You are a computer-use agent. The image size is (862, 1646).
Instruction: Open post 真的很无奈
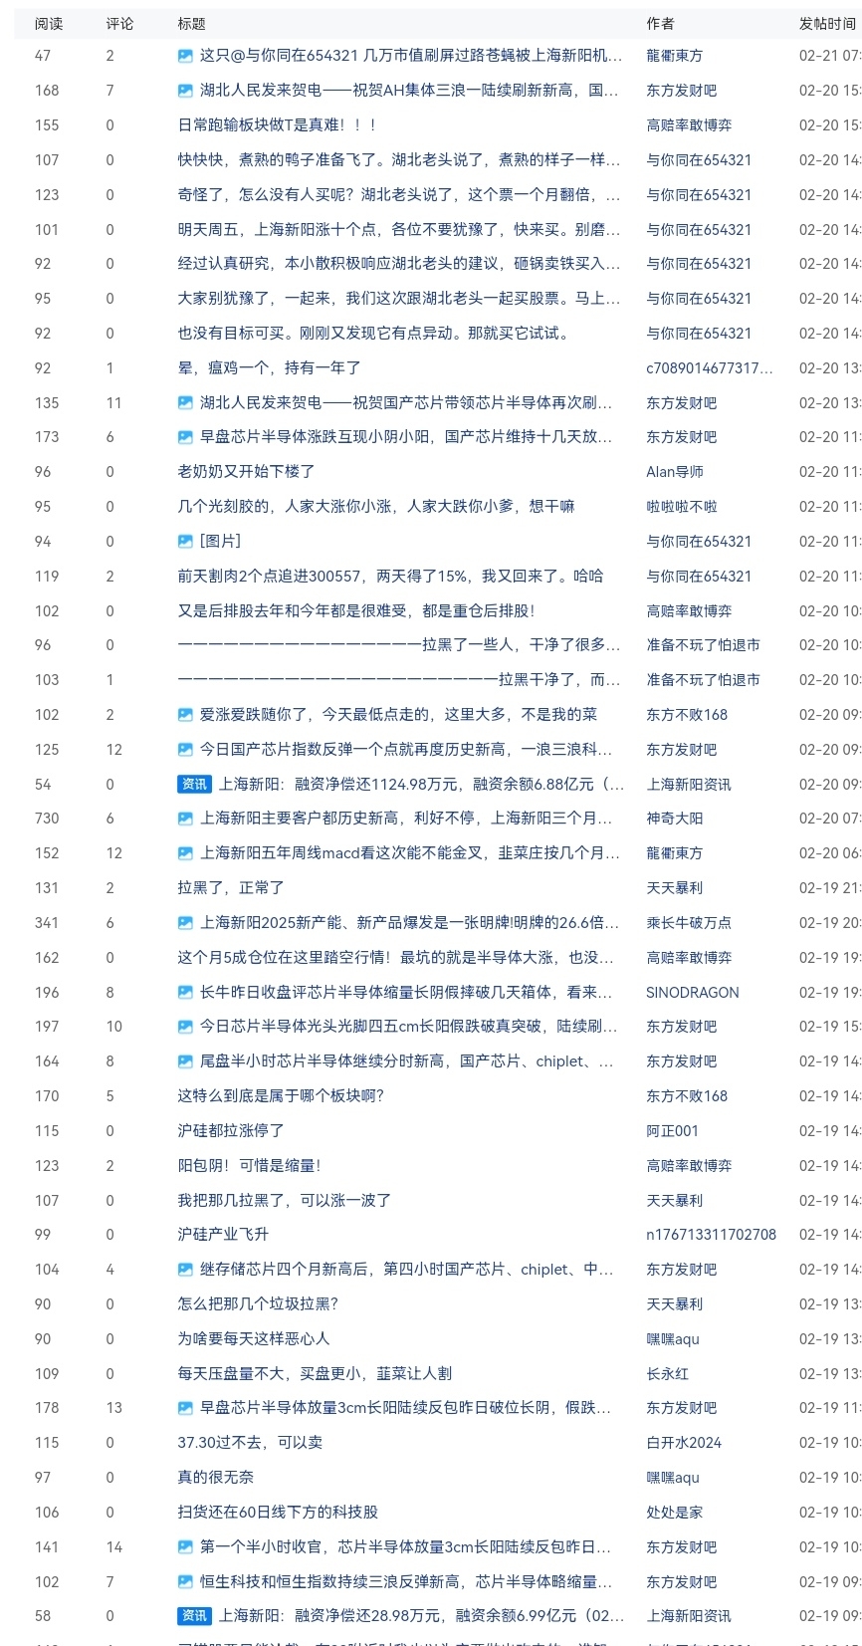(216, 1478)
